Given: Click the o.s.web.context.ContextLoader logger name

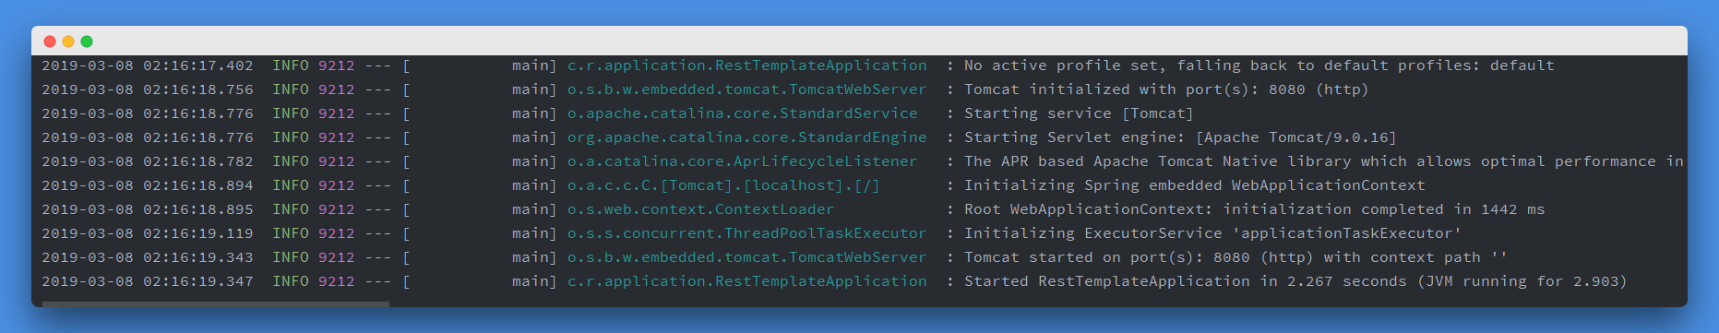Looking at the screenshot, I should pyautogui.click(x=700, y=209).
